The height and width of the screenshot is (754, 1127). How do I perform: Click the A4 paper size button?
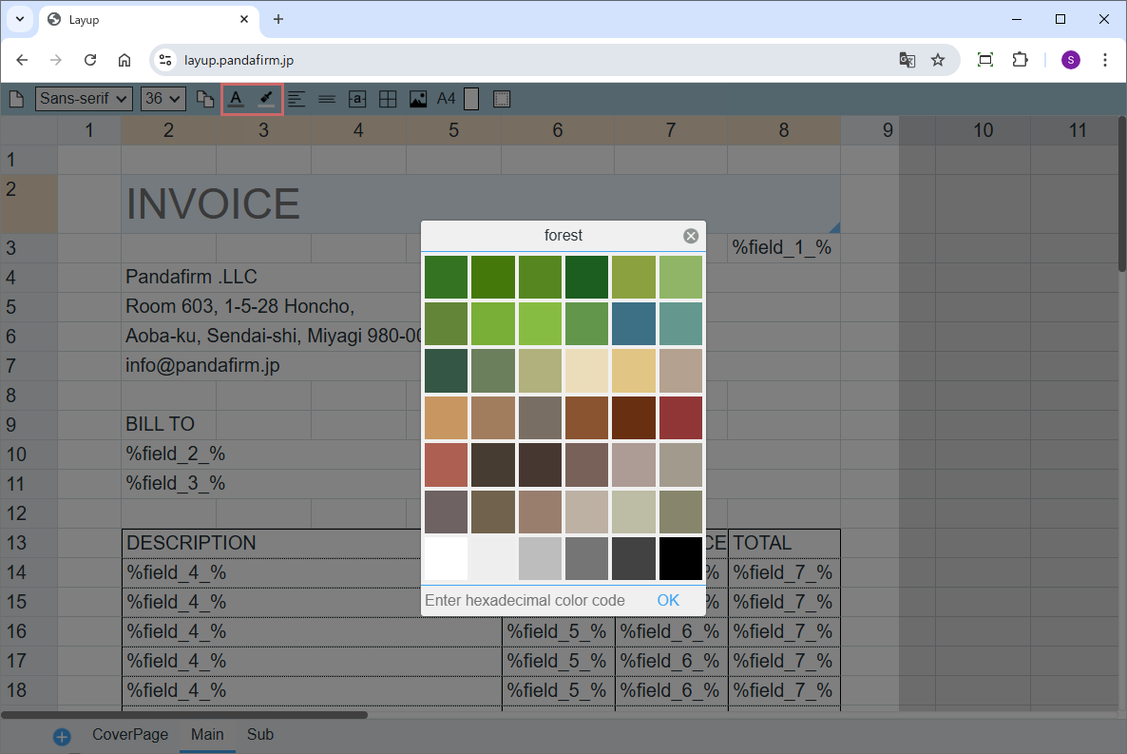pos(446,99)
